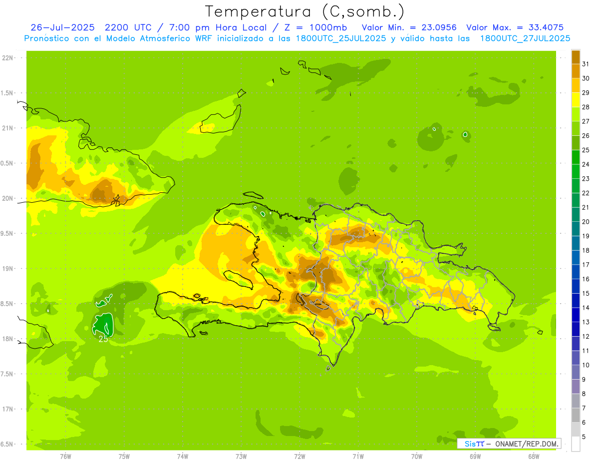The height and width of the screenshot is (463, 599).
Task: Select the amber legend swatch between 29 and 30
Action: pos(576,85)
